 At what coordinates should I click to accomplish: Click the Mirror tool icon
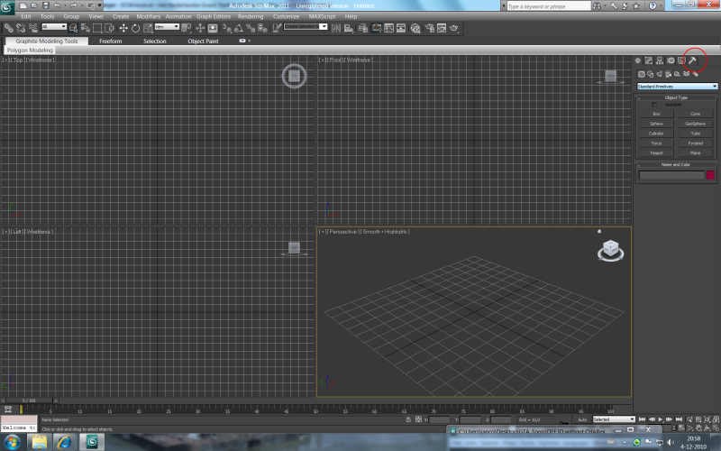(336, 28)
